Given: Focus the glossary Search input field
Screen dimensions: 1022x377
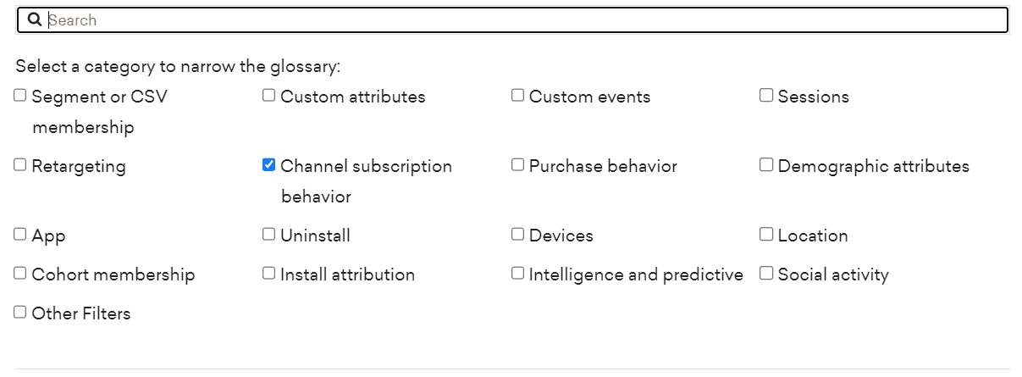Looking at the screenshot, I should coord(525,20).
